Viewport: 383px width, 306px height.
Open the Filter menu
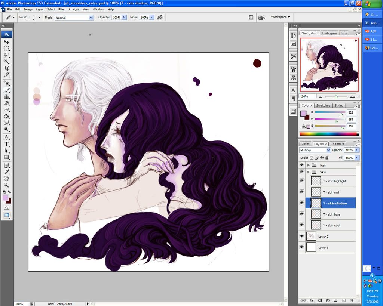(x=61, y=9)
